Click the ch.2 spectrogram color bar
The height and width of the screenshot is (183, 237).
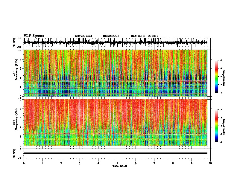[217, 126]
